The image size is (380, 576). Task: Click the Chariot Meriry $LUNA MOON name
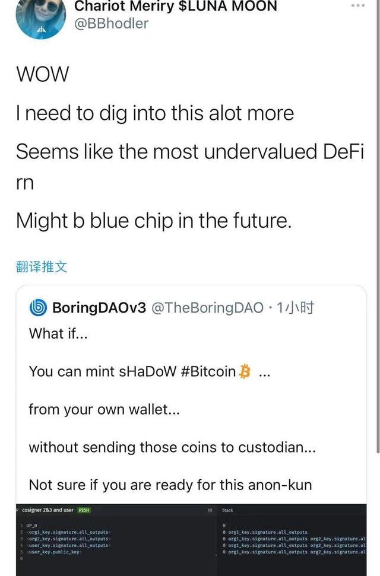coord(176,7)
